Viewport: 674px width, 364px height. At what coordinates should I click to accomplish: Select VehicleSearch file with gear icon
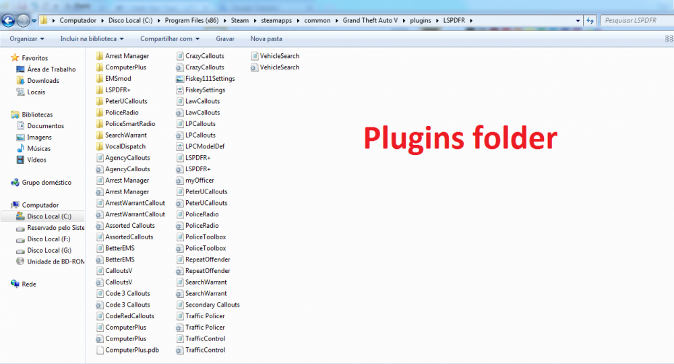[x=275, y=67]
